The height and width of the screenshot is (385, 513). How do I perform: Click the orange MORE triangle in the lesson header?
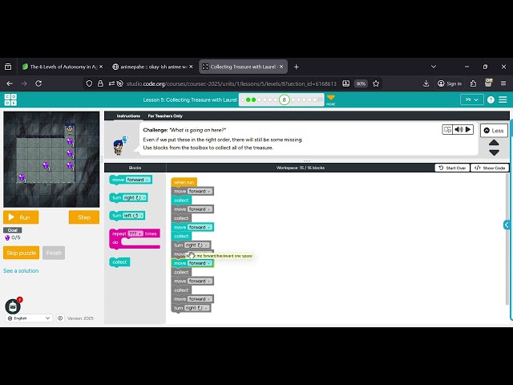331,99
